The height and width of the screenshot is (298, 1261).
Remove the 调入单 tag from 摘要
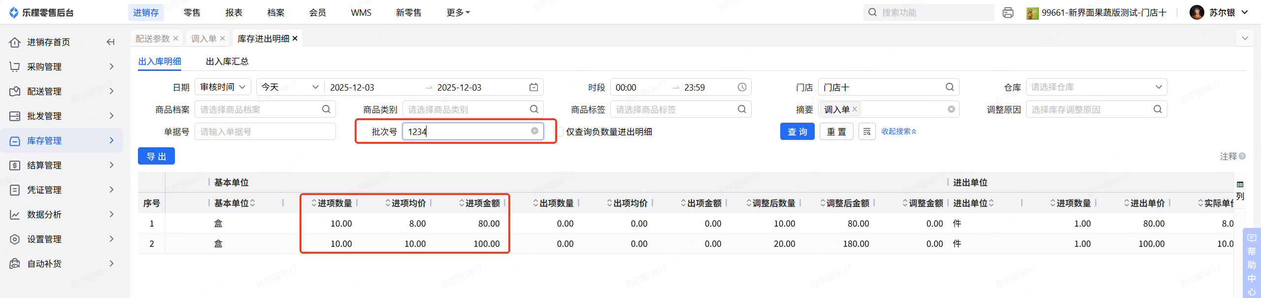(x=855, y=109)
